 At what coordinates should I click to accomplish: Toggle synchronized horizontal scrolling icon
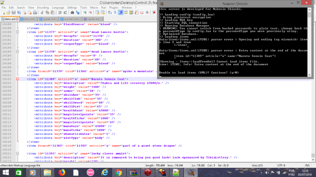pos(103,13)
